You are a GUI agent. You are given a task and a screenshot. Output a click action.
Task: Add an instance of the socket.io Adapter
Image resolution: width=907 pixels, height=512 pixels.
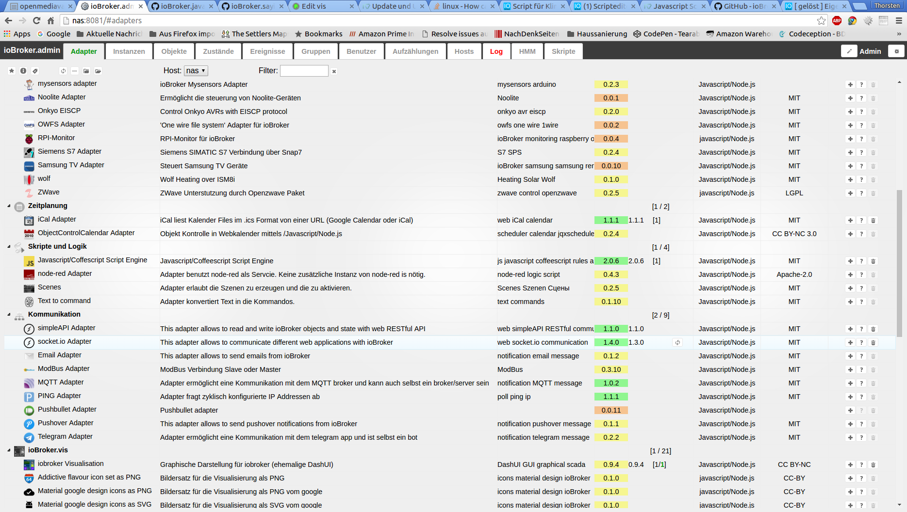850,342
